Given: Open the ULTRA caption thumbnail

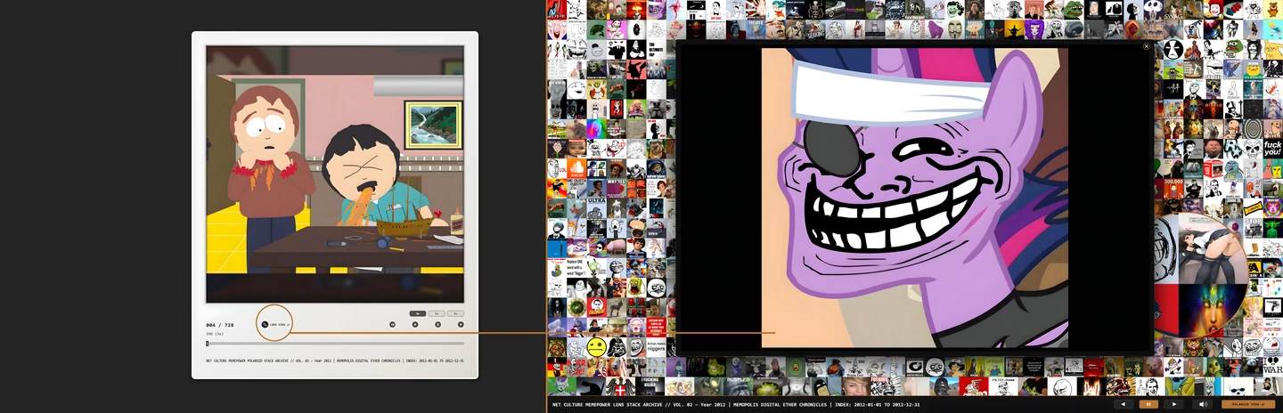Looking at the screenshot, I should pos(597,207).
